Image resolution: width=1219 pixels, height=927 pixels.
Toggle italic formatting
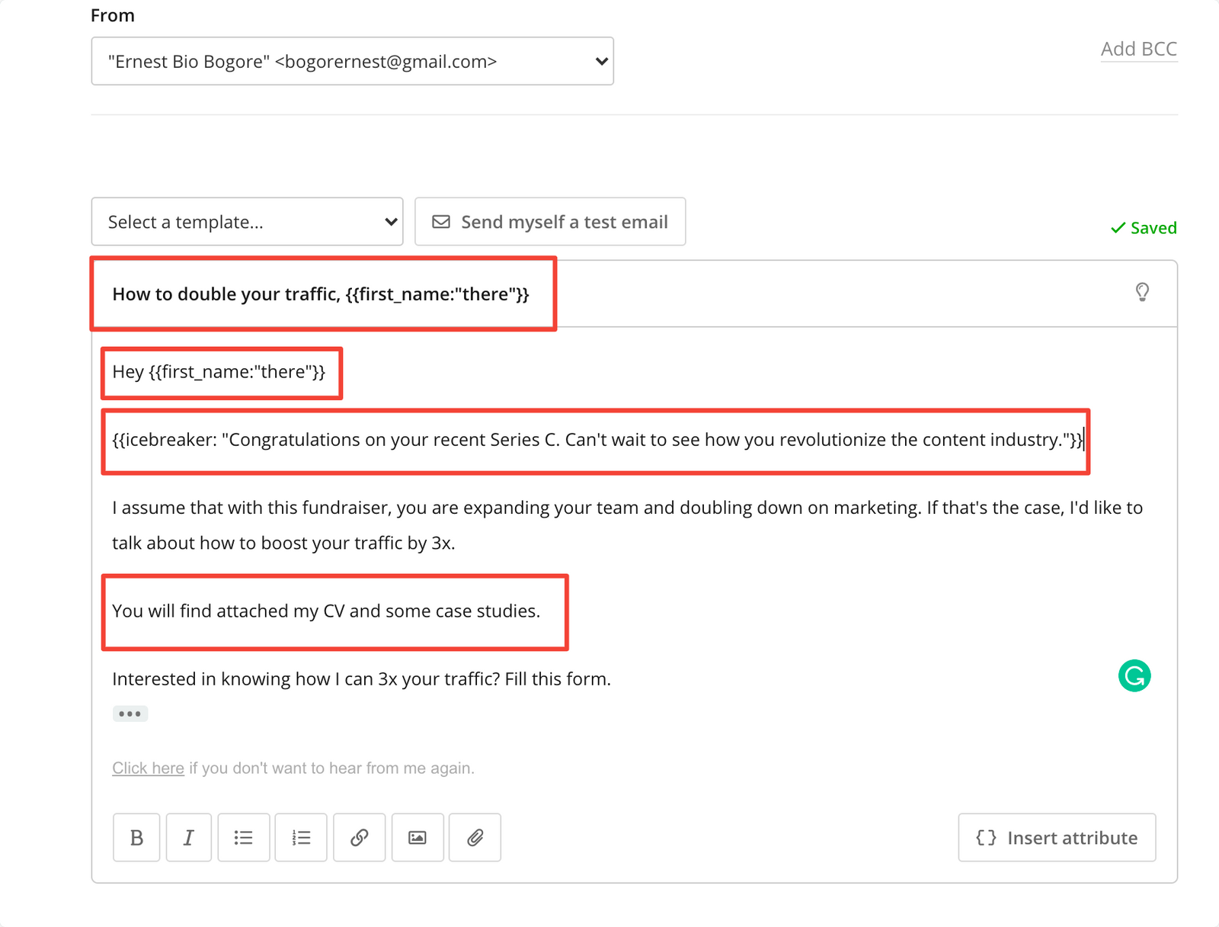[x=188, y=837]
